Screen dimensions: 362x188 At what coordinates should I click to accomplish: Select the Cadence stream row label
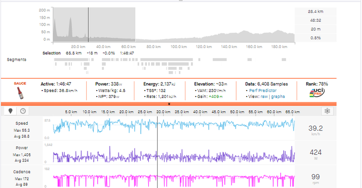[22, 172]
